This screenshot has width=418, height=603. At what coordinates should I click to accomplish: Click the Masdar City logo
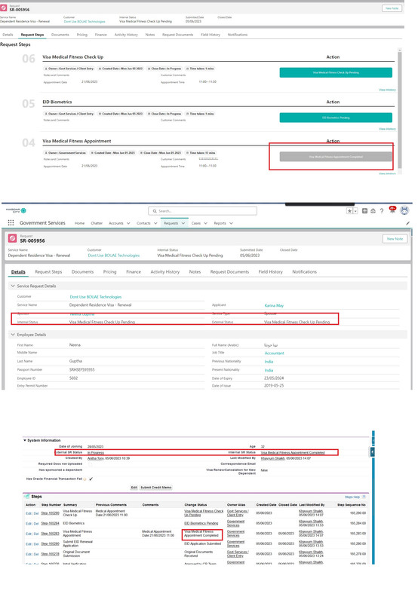pyautogui.click(x=16, y=210)
